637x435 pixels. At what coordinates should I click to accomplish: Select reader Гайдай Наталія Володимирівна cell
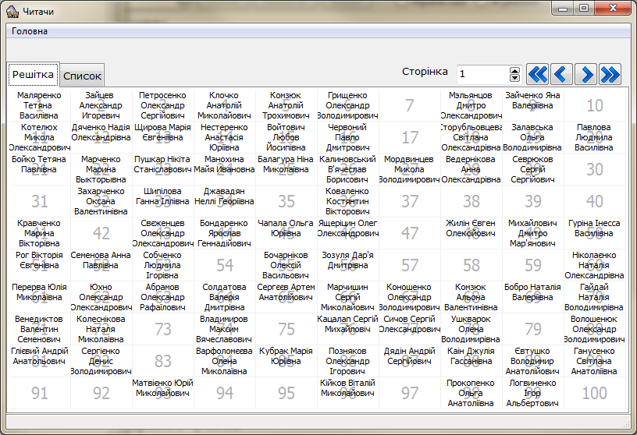(x=594, y=297)
